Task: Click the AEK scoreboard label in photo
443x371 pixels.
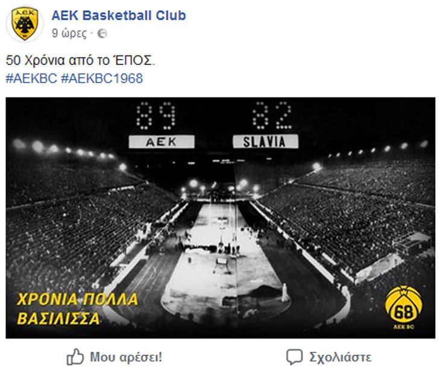Action: (162, 142)
